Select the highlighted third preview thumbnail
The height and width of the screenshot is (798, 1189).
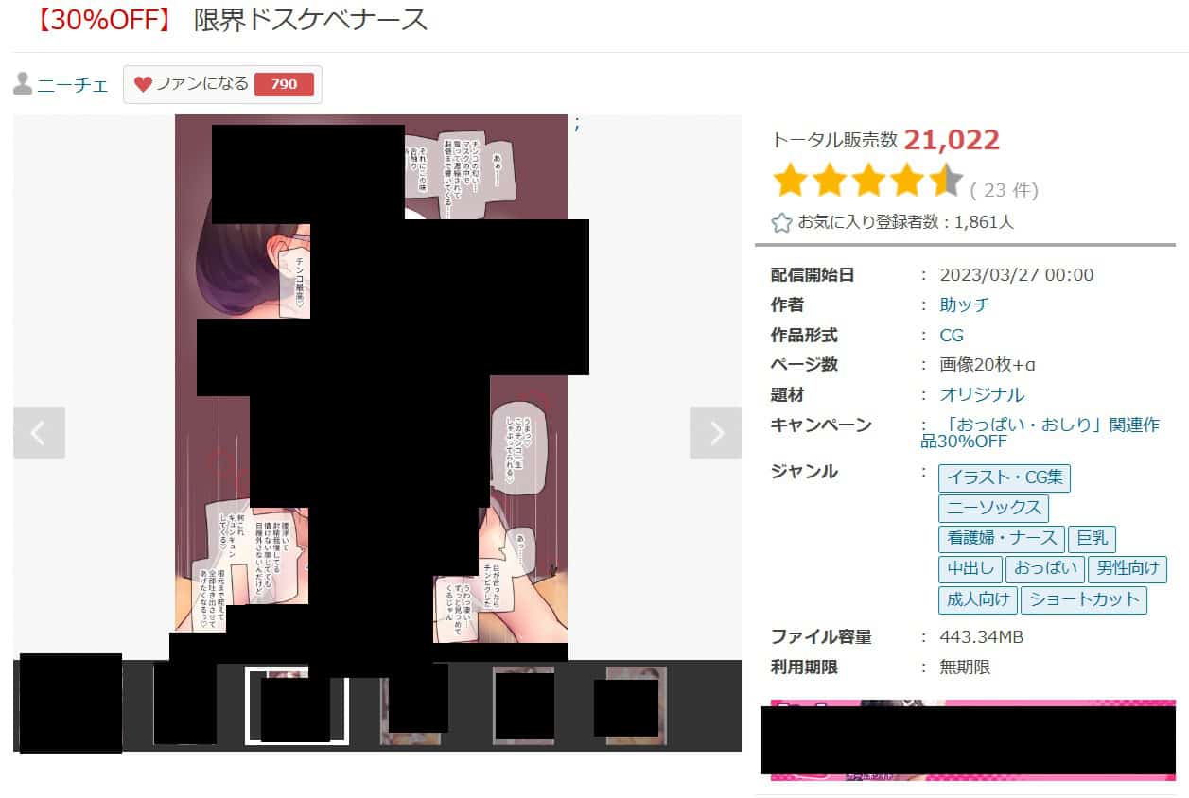296,705
